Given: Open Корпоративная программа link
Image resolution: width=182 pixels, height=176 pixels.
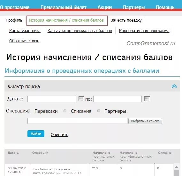Looking at the screenshot, I should 144,31.
